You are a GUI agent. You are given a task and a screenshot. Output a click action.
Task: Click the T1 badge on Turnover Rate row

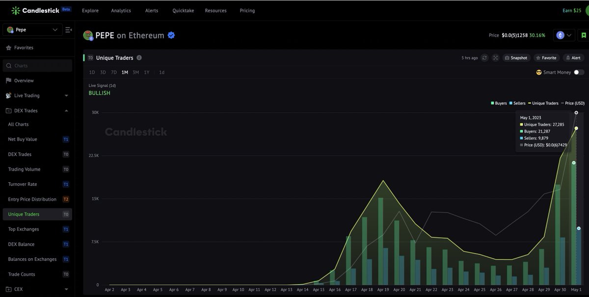click(x=66, y=184)
